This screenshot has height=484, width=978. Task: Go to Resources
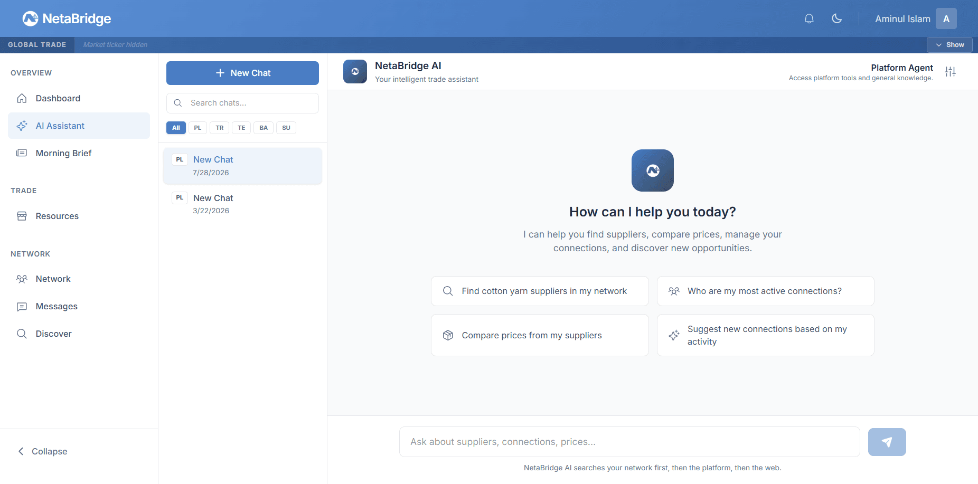click(x=79, y=216)
